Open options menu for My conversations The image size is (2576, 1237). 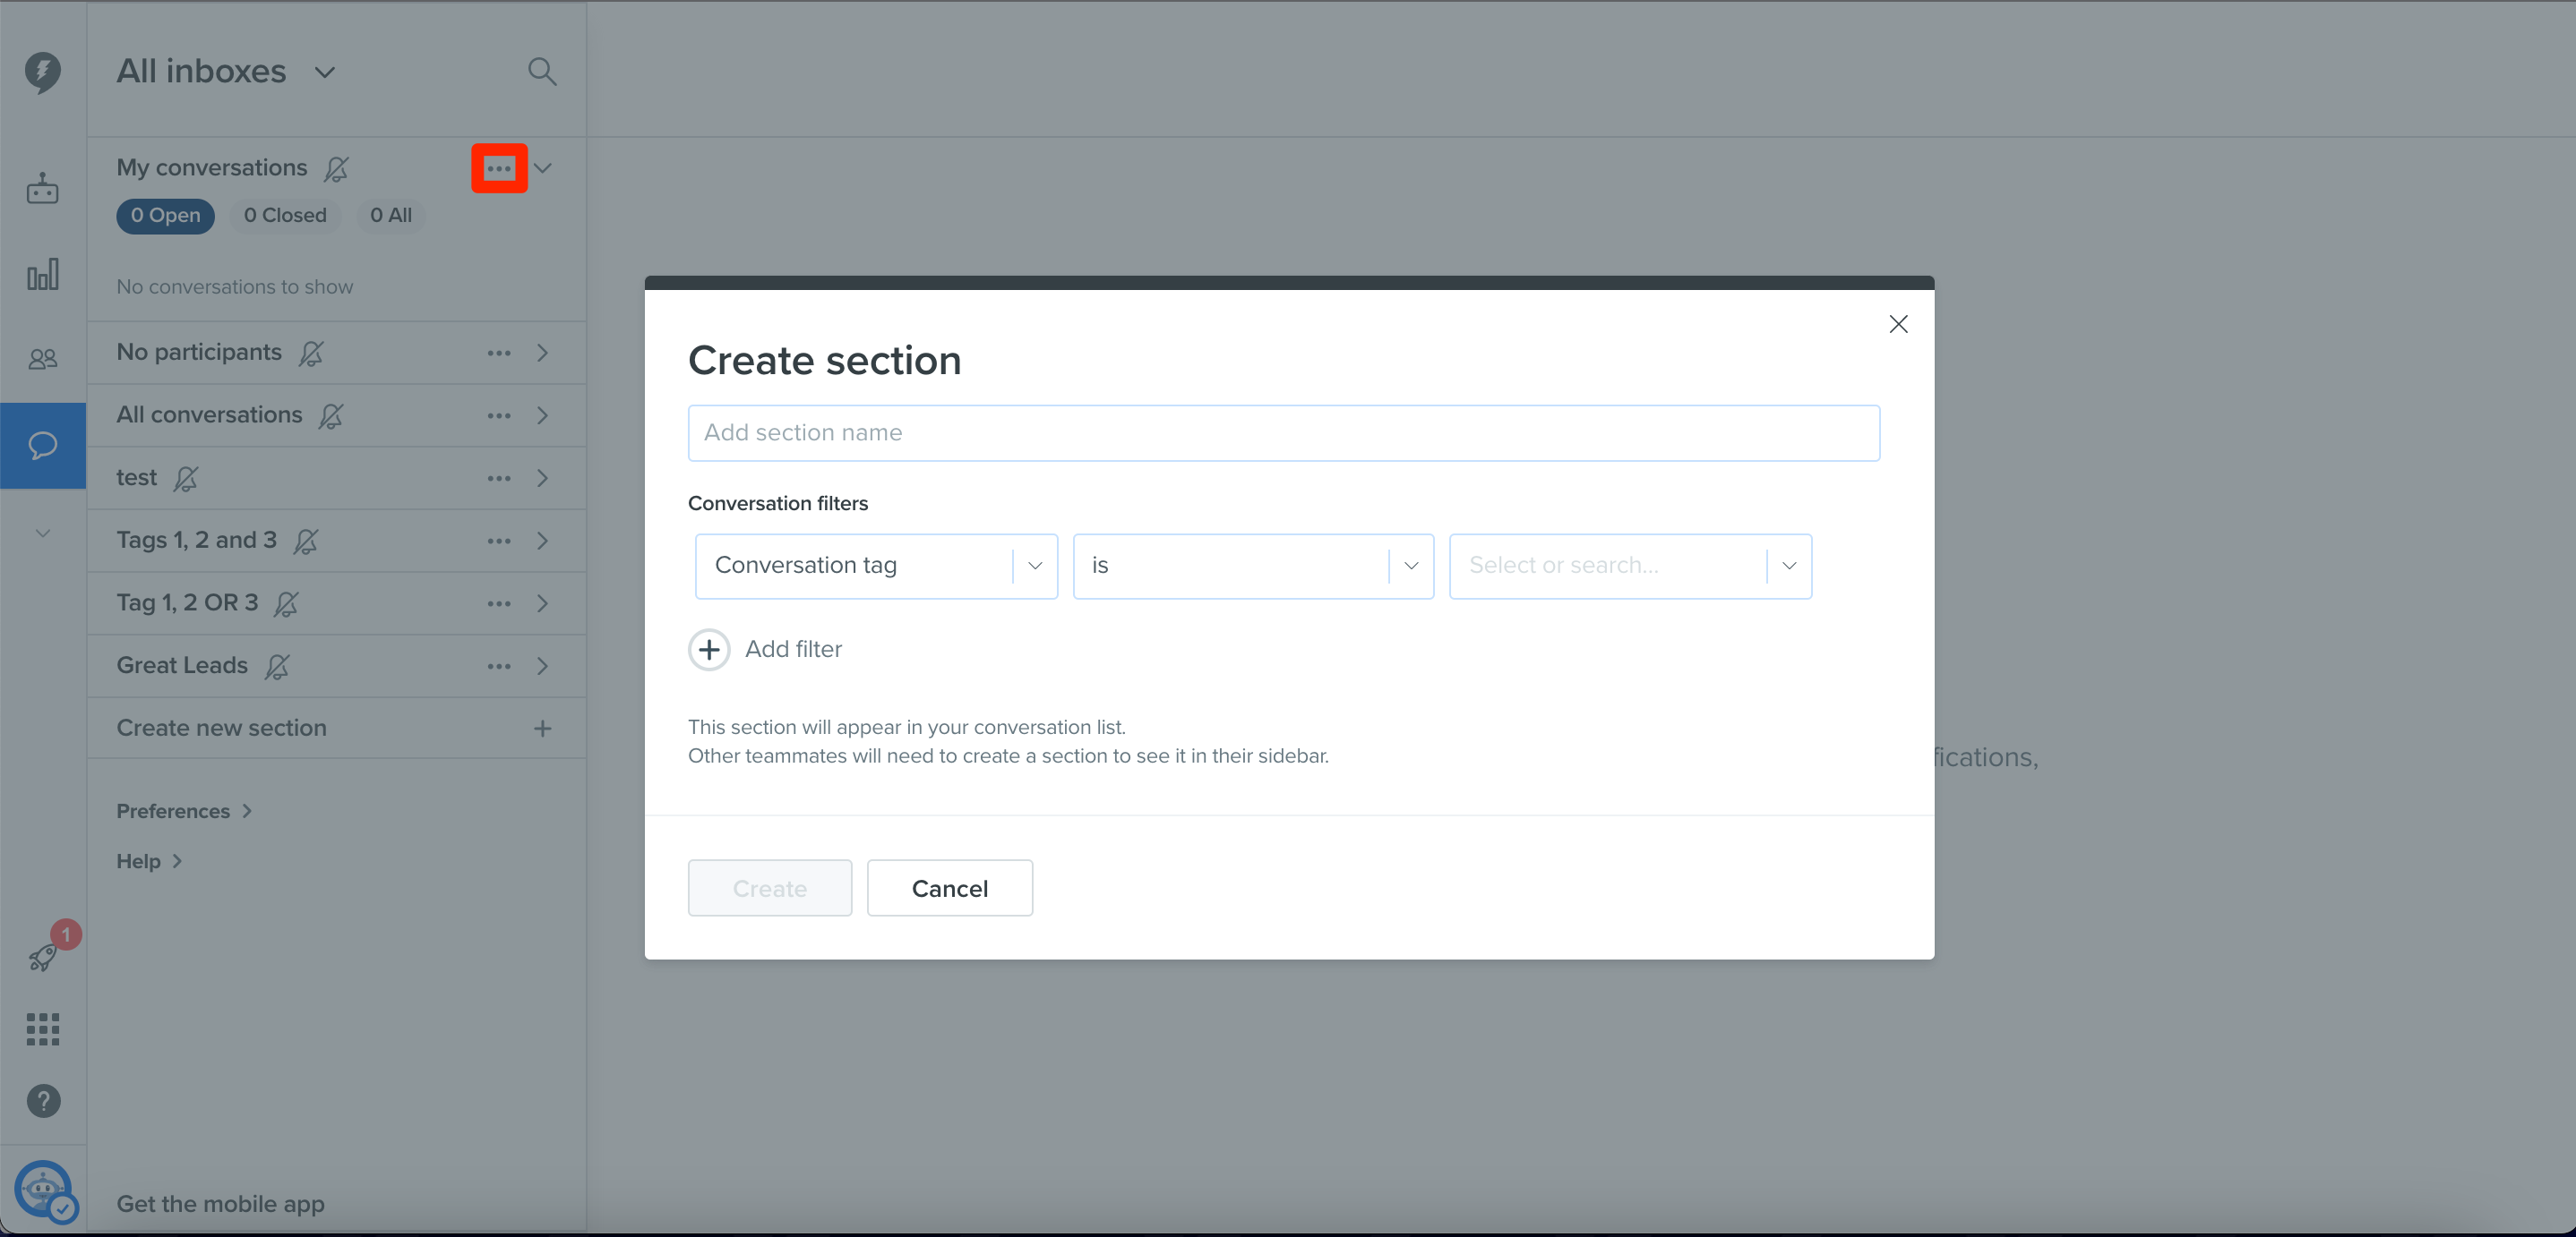(499, 169)
